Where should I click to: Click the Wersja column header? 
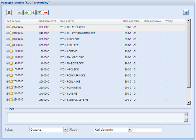pos(174,21)
